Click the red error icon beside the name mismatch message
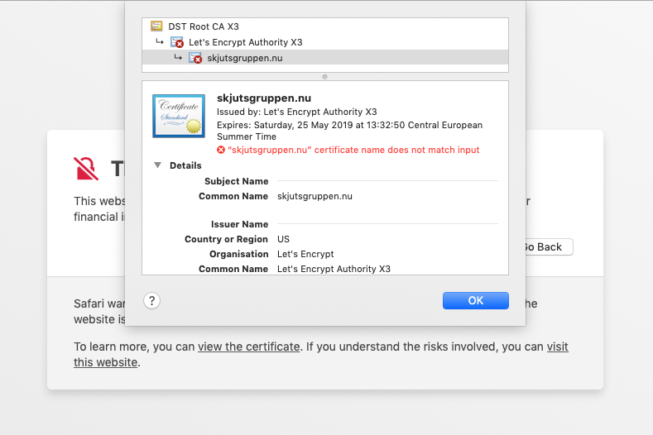The height and width of the screenshot is (435, 653). (x=221, y=150)
